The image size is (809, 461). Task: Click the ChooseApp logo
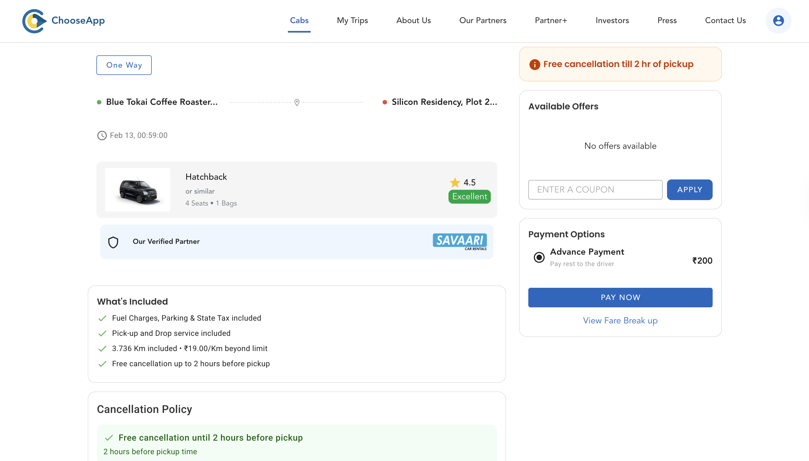point(63,21)
